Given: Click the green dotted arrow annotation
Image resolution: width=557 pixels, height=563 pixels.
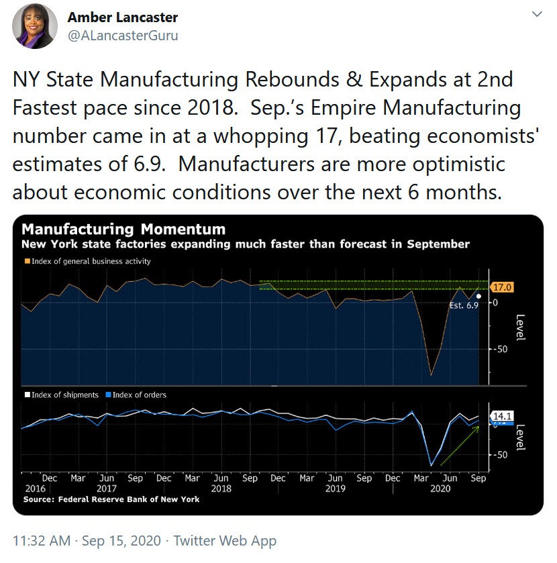Looking at the screenshot, I should tap(460, 446).
